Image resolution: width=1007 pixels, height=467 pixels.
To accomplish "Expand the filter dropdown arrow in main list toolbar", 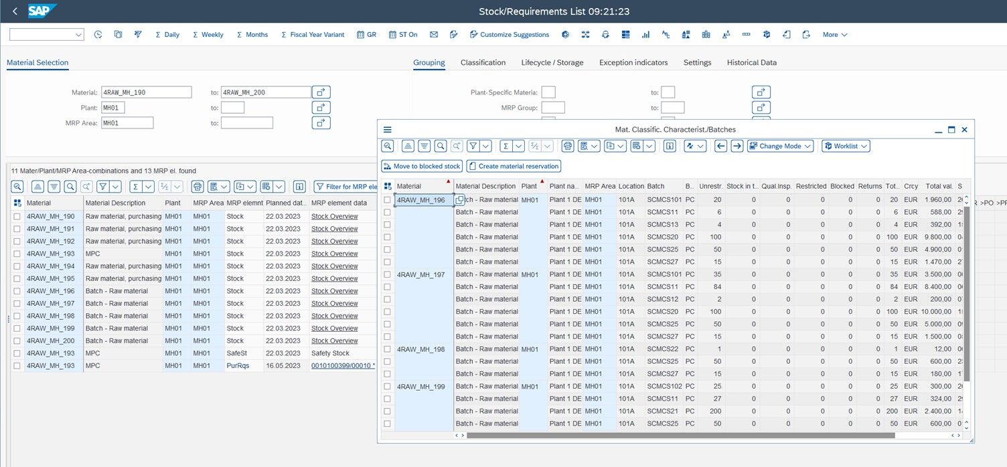I will (116, 187).
